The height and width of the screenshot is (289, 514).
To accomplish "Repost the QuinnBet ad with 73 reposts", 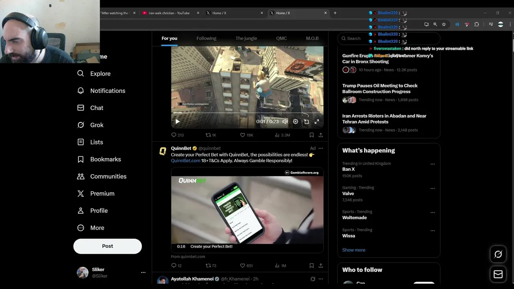I will click(x=211, y=266).
